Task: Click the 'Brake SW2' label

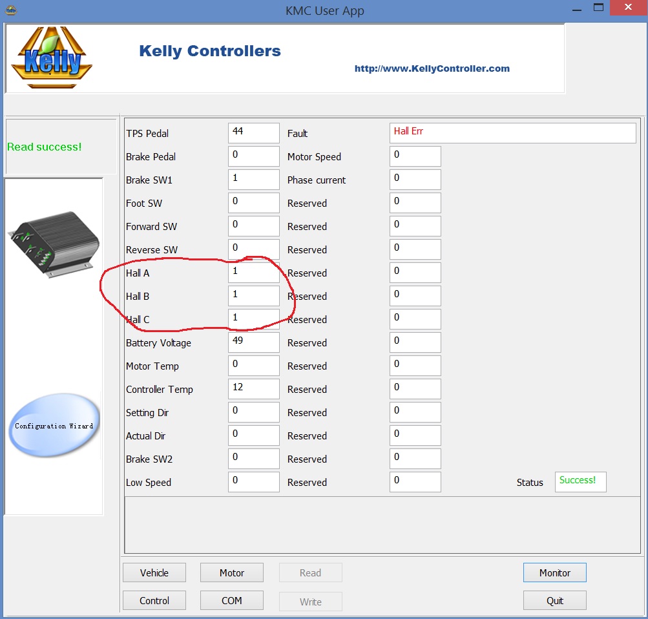Action: (149, 459)
